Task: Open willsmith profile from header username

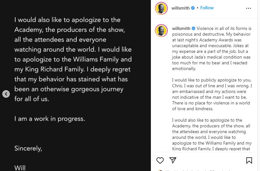Action: point(180,8)
